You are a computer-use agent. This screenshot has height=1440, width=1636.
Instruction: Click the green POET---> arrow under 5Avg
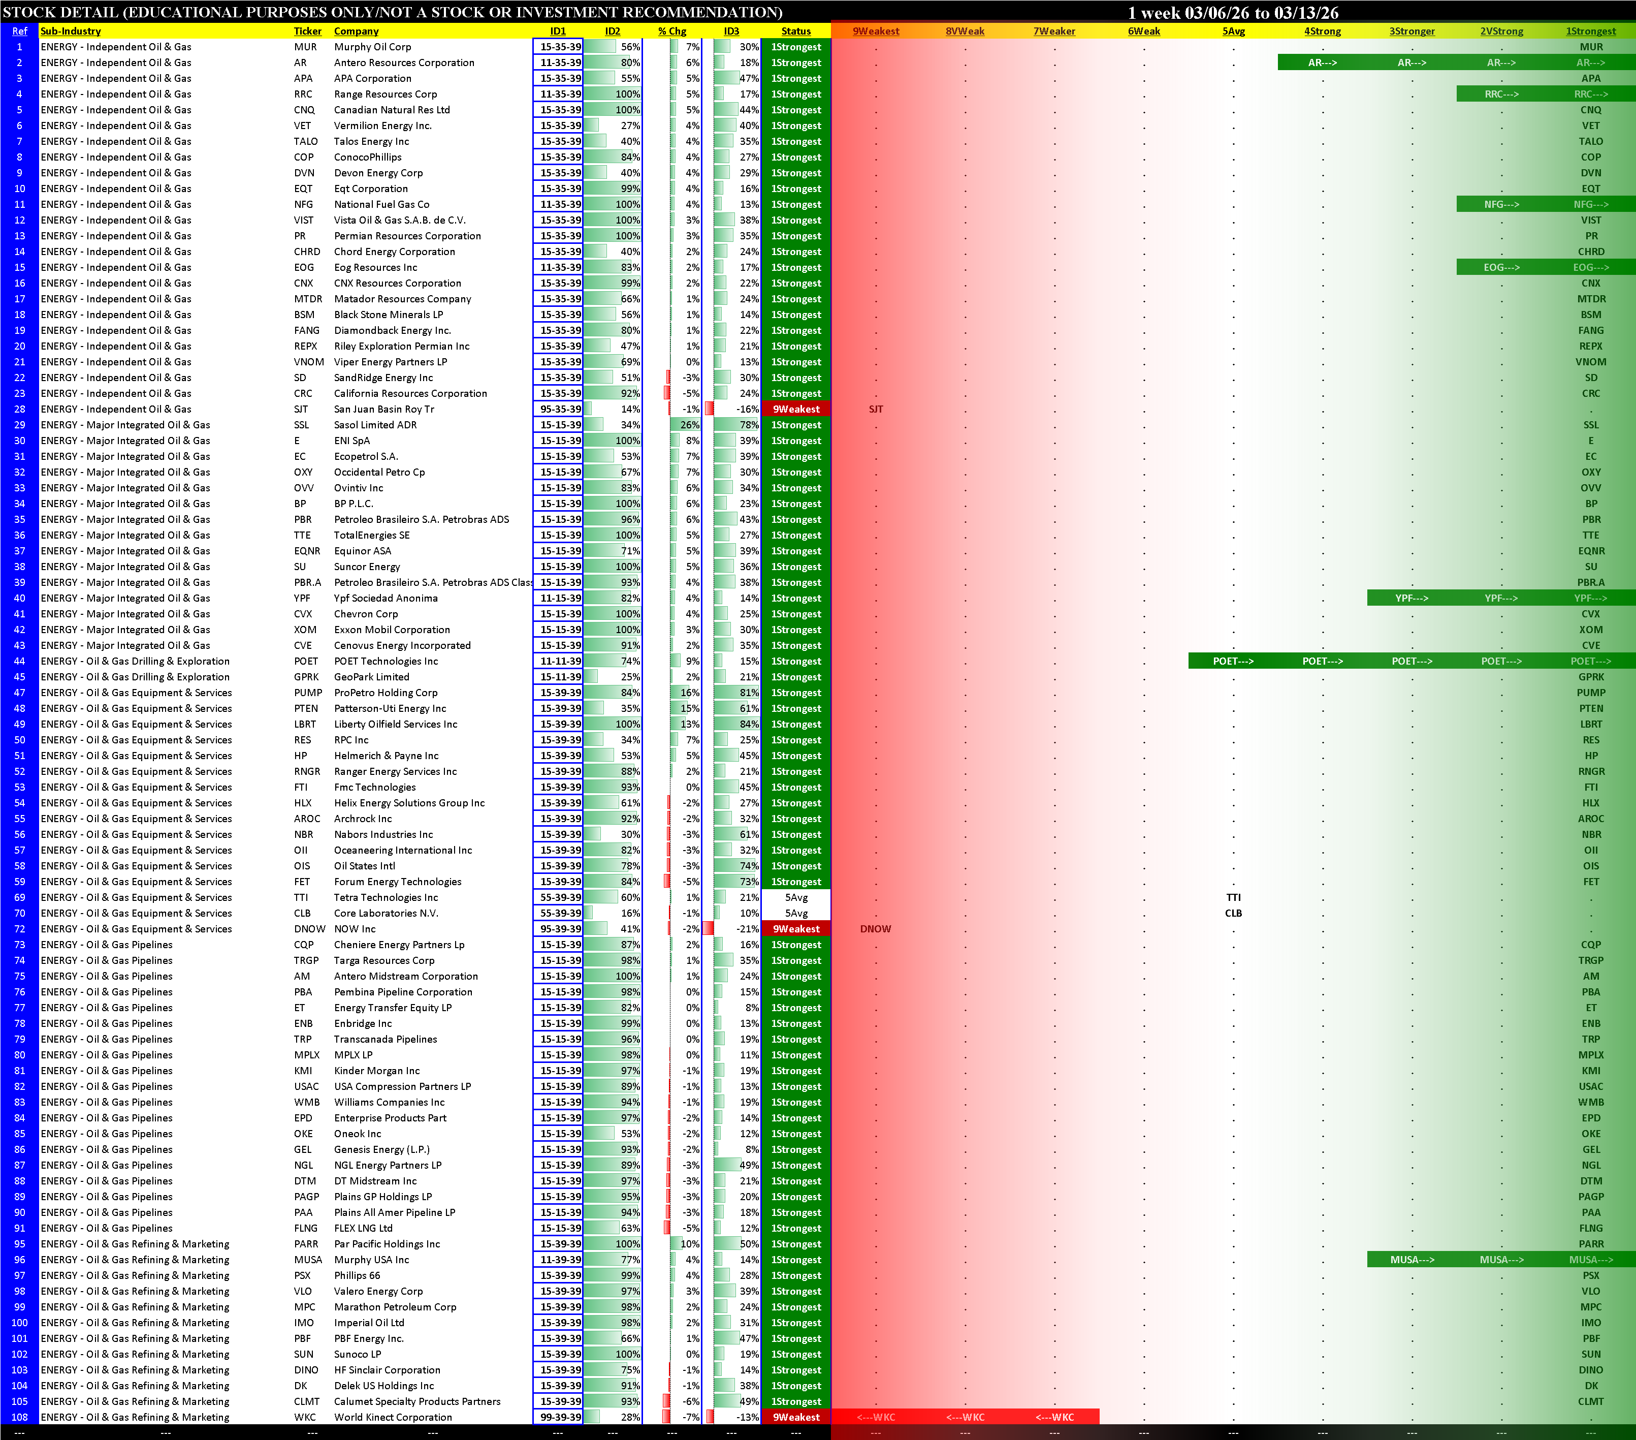pyautogui.click(x=1233, y=662)
